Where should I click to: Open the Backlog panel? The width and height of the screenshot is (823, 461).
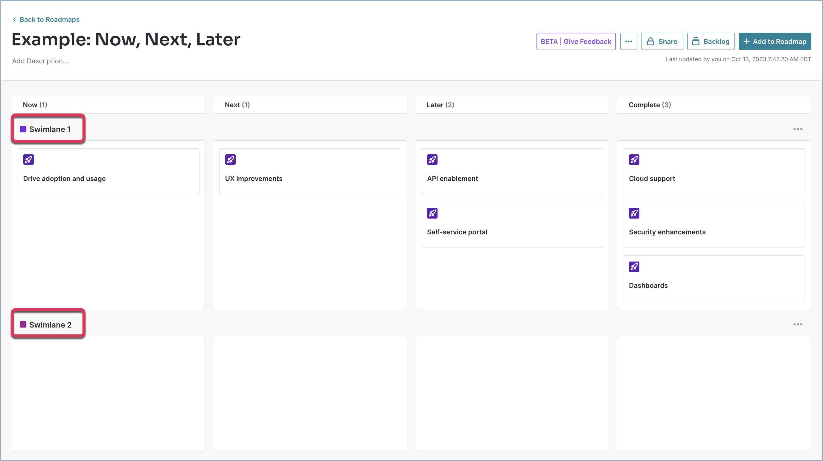(711, 42)
